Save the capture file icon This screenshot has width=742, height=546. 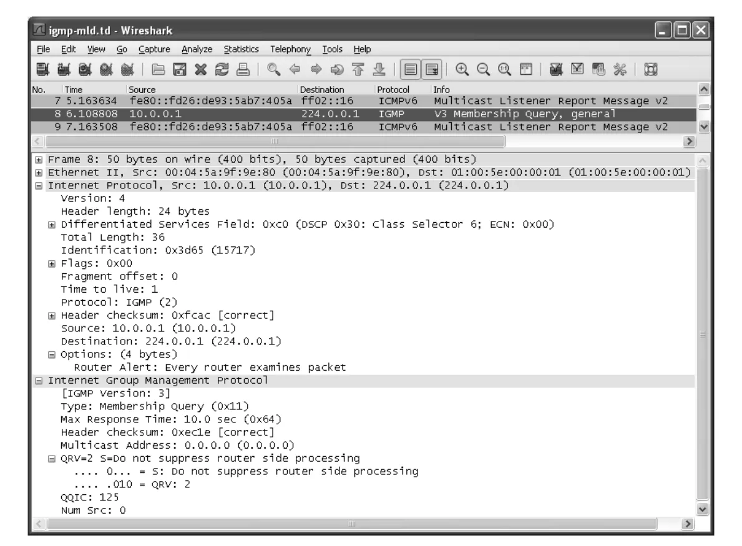(x=179, y=69)
